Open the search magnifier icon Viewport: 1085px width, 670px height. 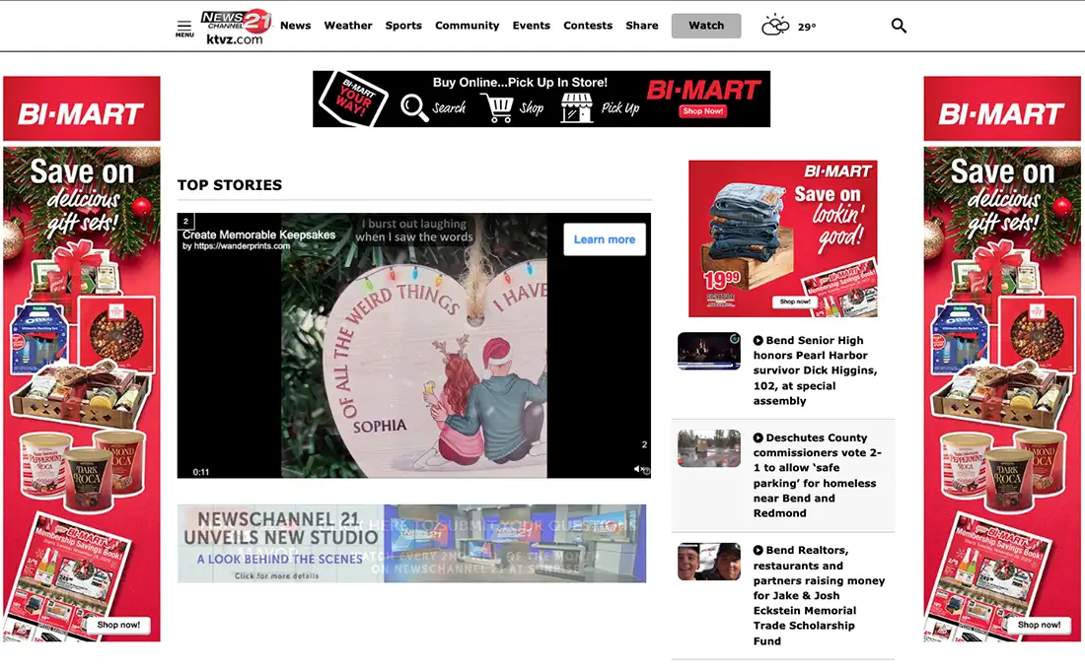(899, 26)
